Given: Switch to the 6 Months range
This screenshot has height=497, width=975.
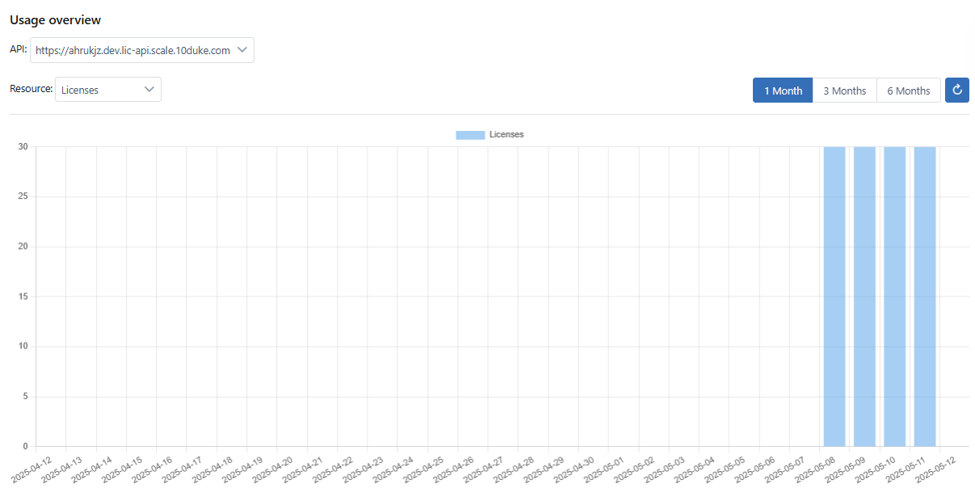Looking at the screenshot, I should [909, 91].
